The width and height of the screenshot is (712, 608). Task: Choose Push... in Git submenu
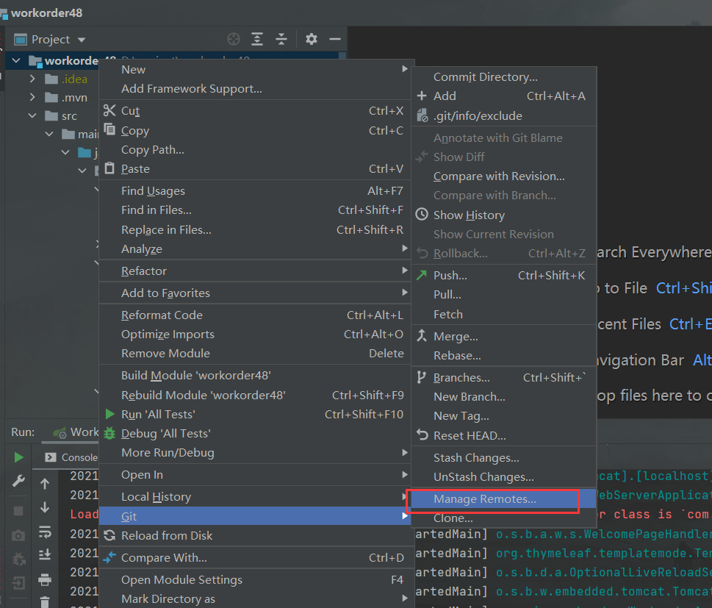(x=504, y=276)
